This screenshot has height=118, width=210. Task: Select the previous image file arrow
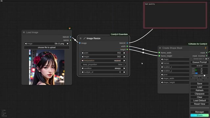click(x=26, y=44)
